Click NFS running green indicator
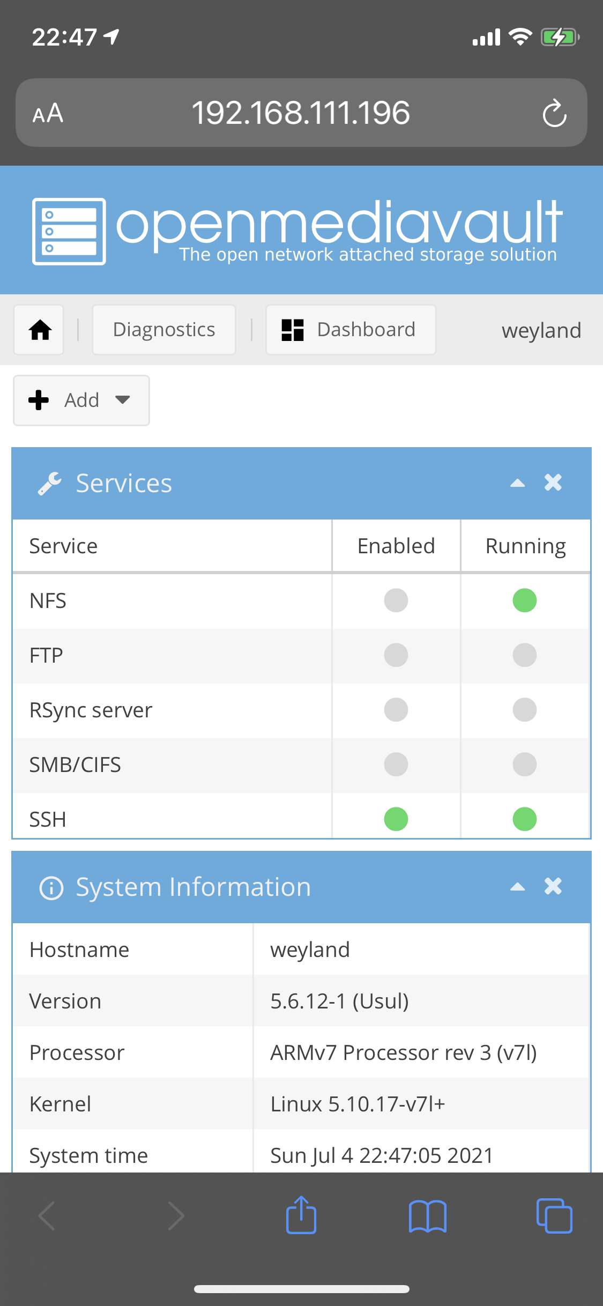 (x=525, y=600)
